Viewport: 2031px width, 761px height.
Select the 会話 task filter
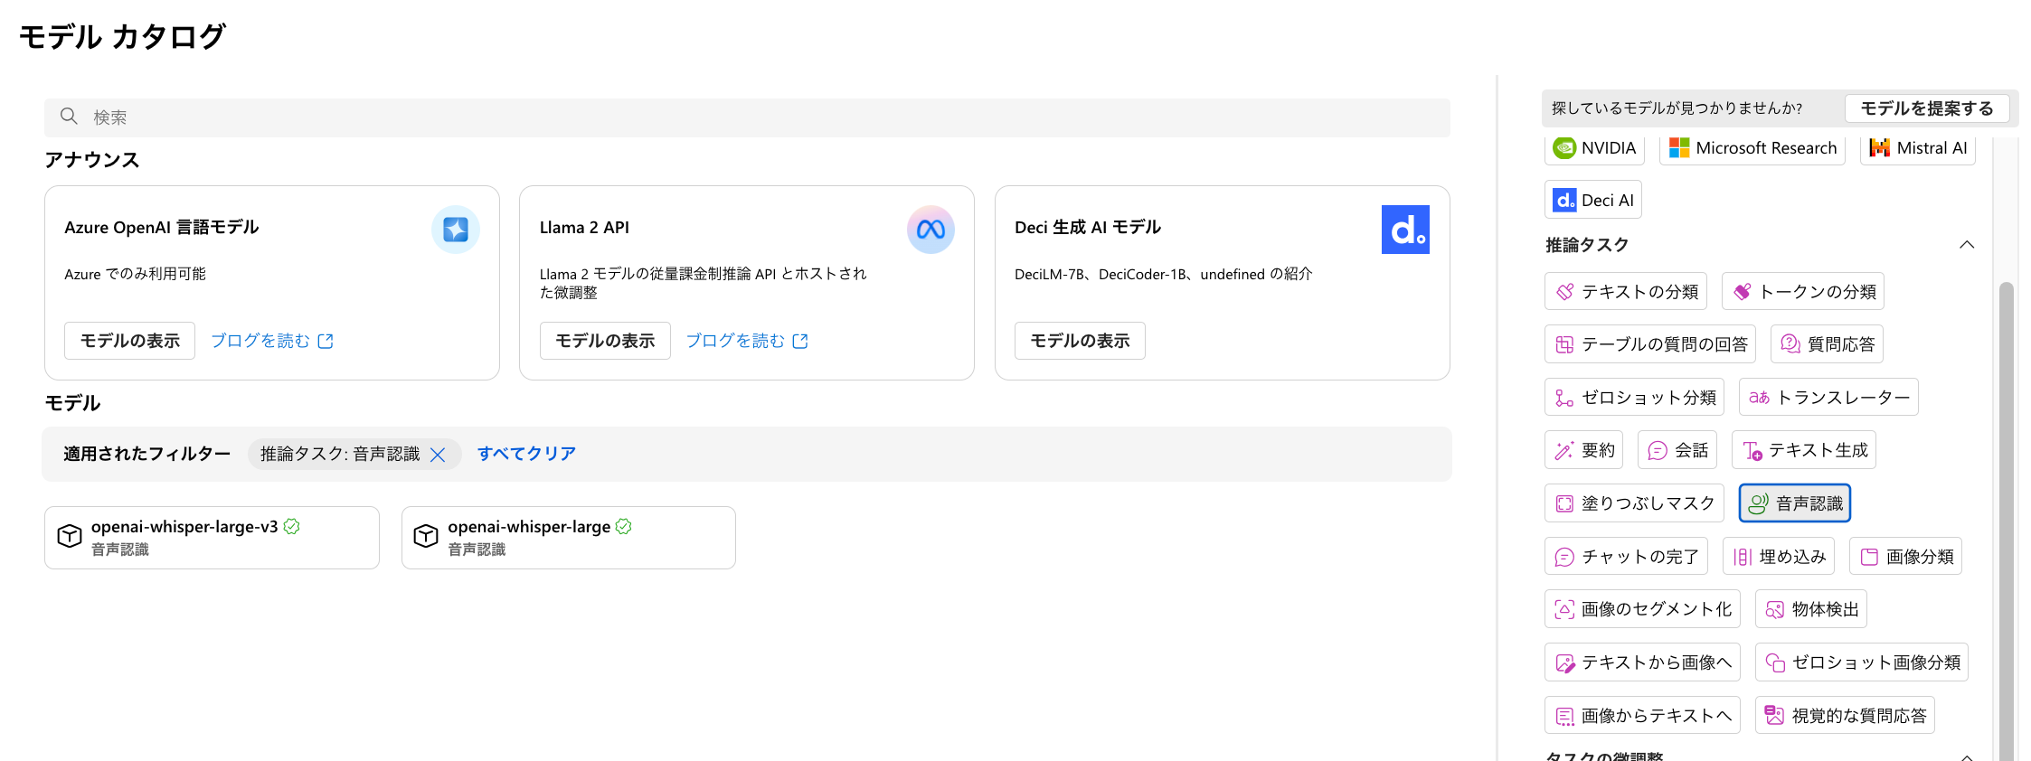[x=1677, y=450]
